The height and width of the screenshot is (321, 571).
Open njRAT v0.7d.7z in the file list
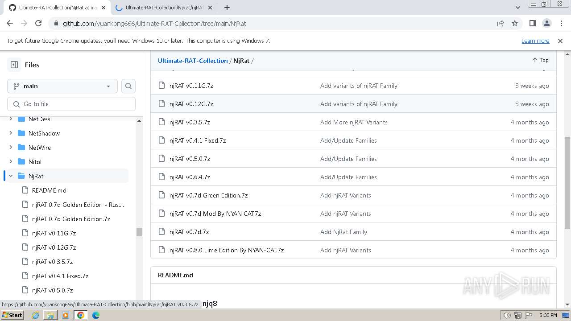189,232
